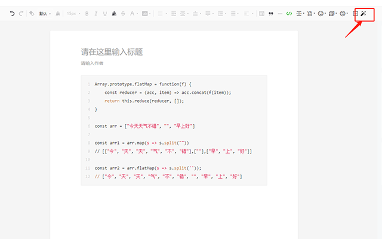Apply the font color A
382x239 pixels.
132,14
